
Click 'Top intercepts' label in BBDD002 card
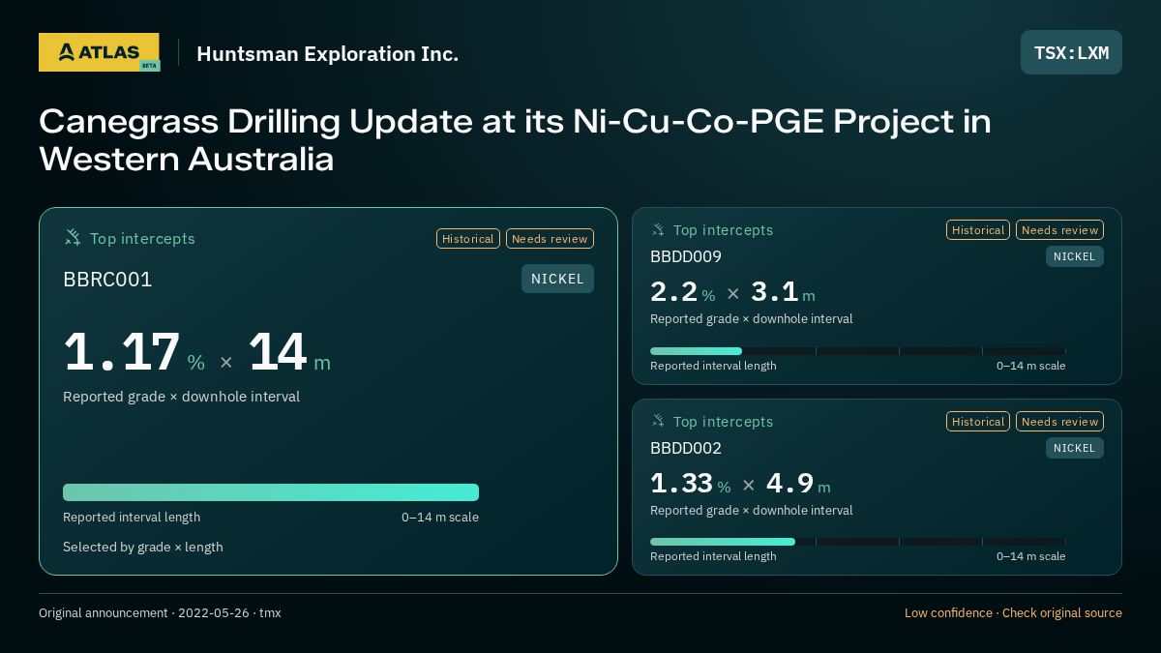coord(723,422)
